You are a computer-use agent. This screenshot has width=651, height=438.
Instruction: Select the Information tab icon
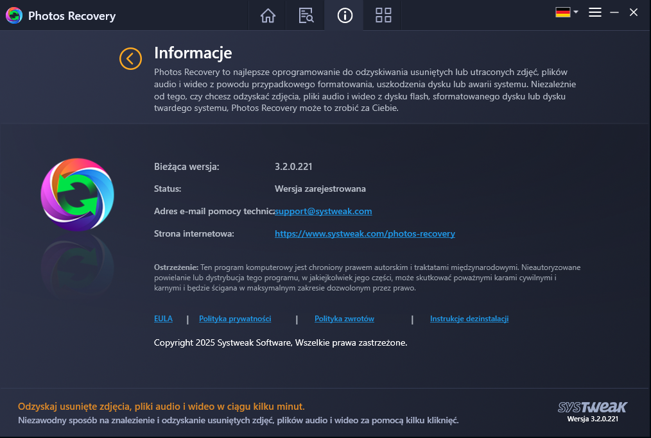[x=345, y=15]
